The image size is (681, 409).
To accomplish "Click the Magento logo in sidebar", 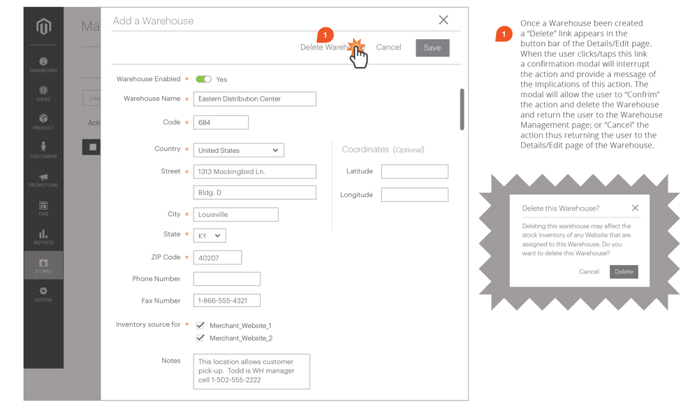I will tap(43, 27).
